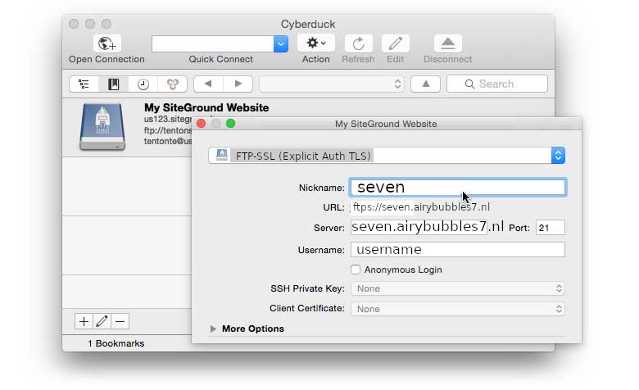Add a new bookmark with plus button

pos(84,321)
